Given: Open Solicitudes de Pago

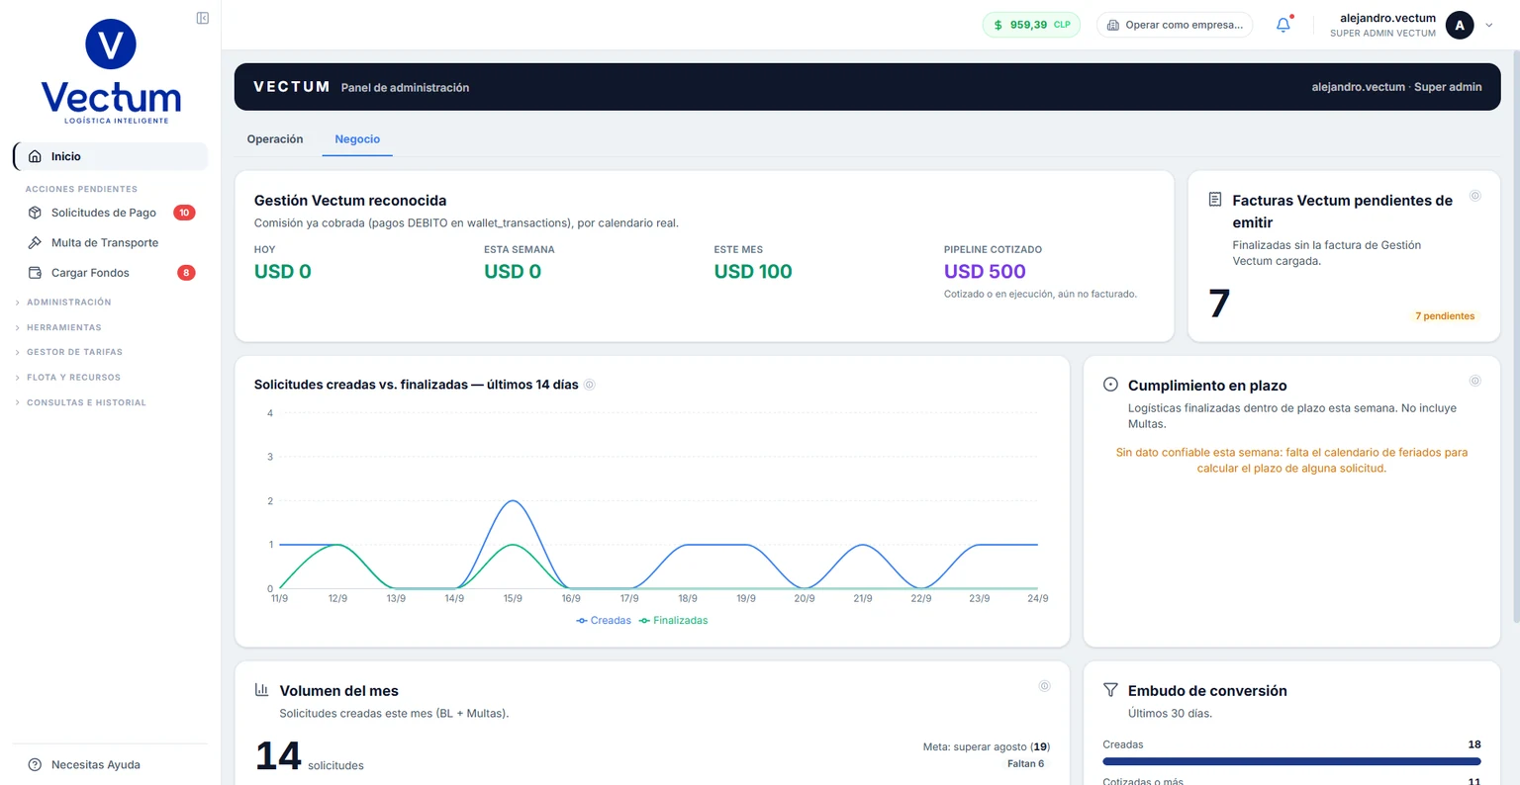Looking at the screenshot, I should point(110,213).
